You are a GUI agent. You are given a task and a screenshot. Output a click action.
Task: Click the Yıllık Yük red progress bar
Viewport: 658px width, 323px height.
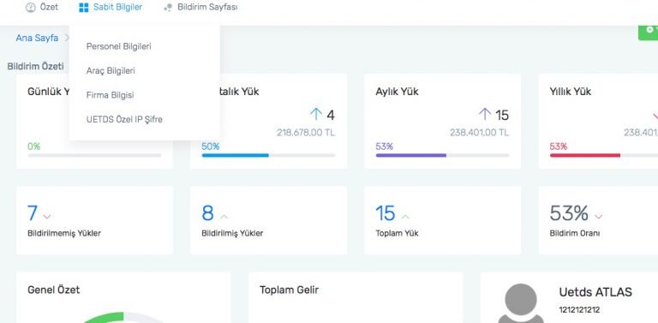tap(604, 155)
